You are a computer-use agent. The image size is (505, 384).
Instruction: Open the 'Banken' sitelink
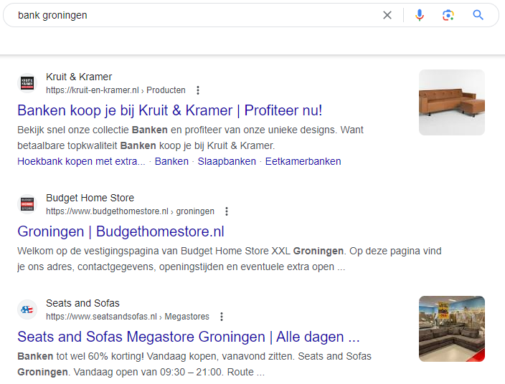[x=171, y=161]
